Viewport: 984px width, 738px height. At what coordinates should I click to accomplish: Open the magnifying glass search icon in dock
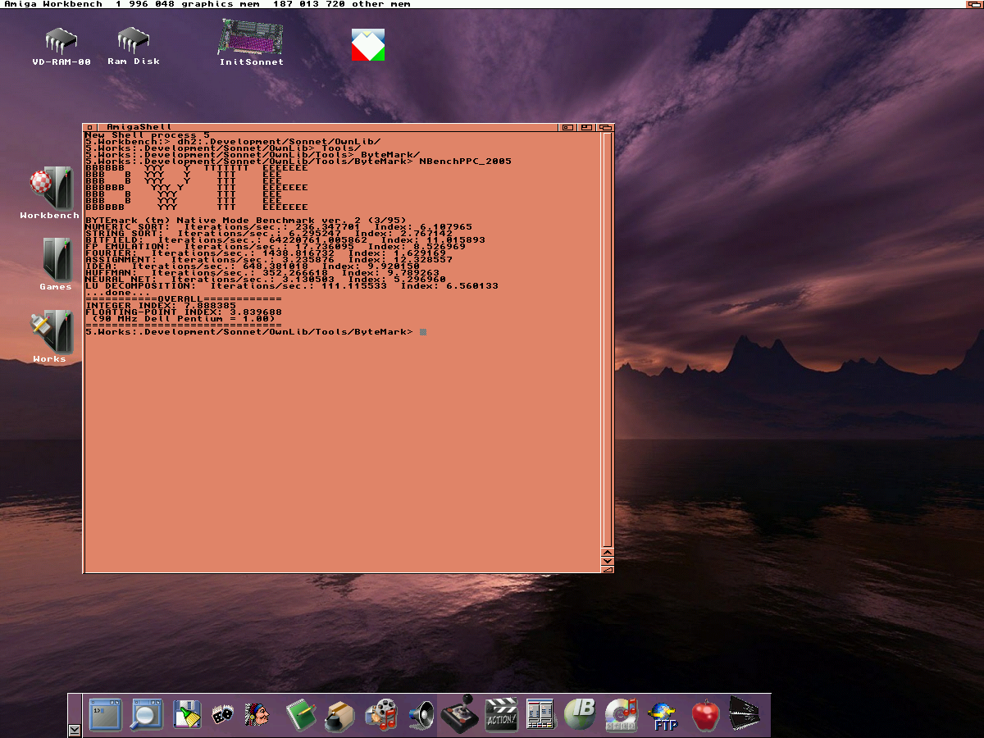148,714
